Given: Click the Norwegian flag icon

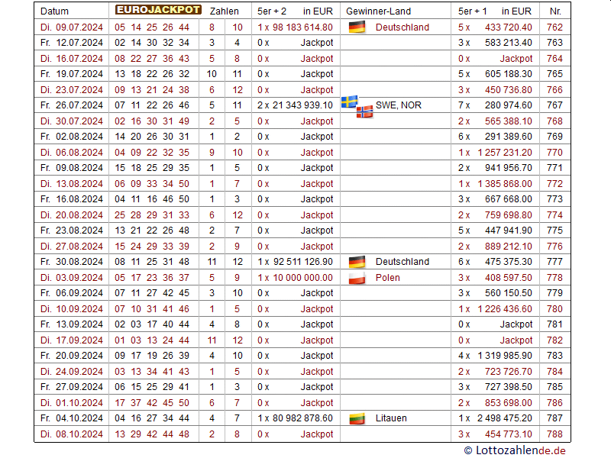Looking at the screenshot, I should click(364, 111).
